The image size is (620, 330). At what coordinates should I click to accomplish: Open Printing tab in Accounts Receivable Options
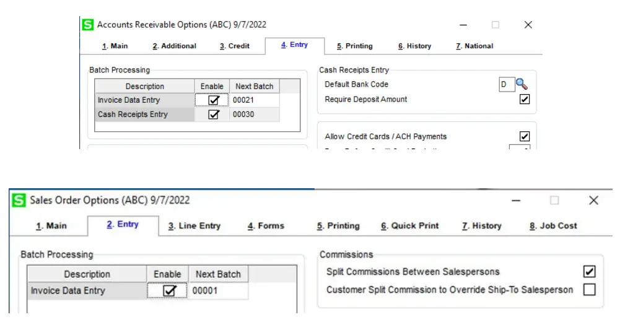(x=355, y=46)
